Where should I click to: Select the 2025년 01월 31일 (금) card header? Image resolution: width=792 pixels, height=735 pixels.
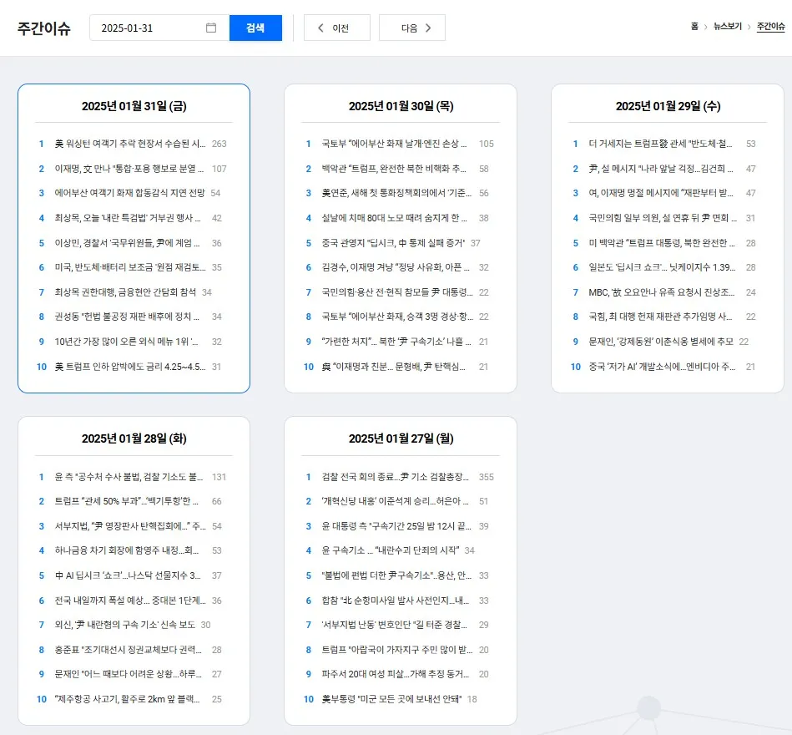pyautogui.click(x=134, y=106)
